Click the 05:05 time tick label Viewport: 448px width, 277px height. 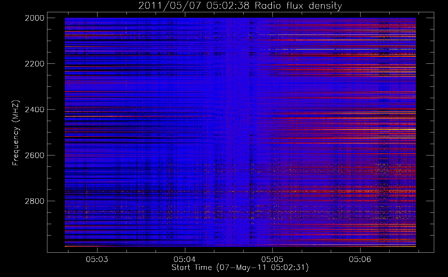pyautogui.click(x=272, y=260)
